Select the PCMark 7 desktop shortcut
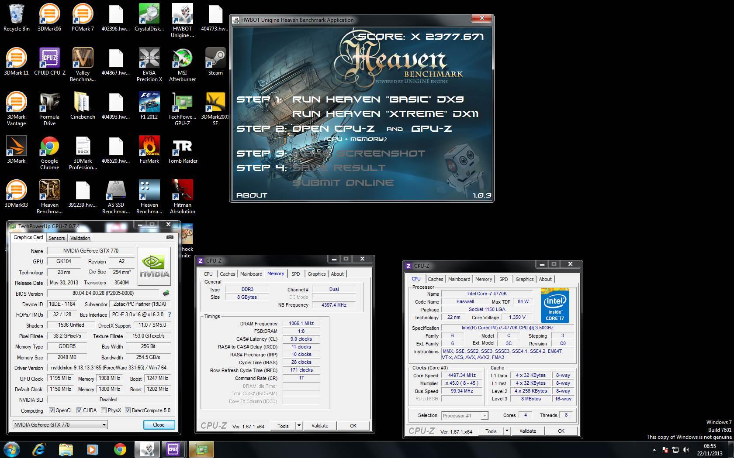The height and width of the screenshot is (458, 734). click(83, 18)
